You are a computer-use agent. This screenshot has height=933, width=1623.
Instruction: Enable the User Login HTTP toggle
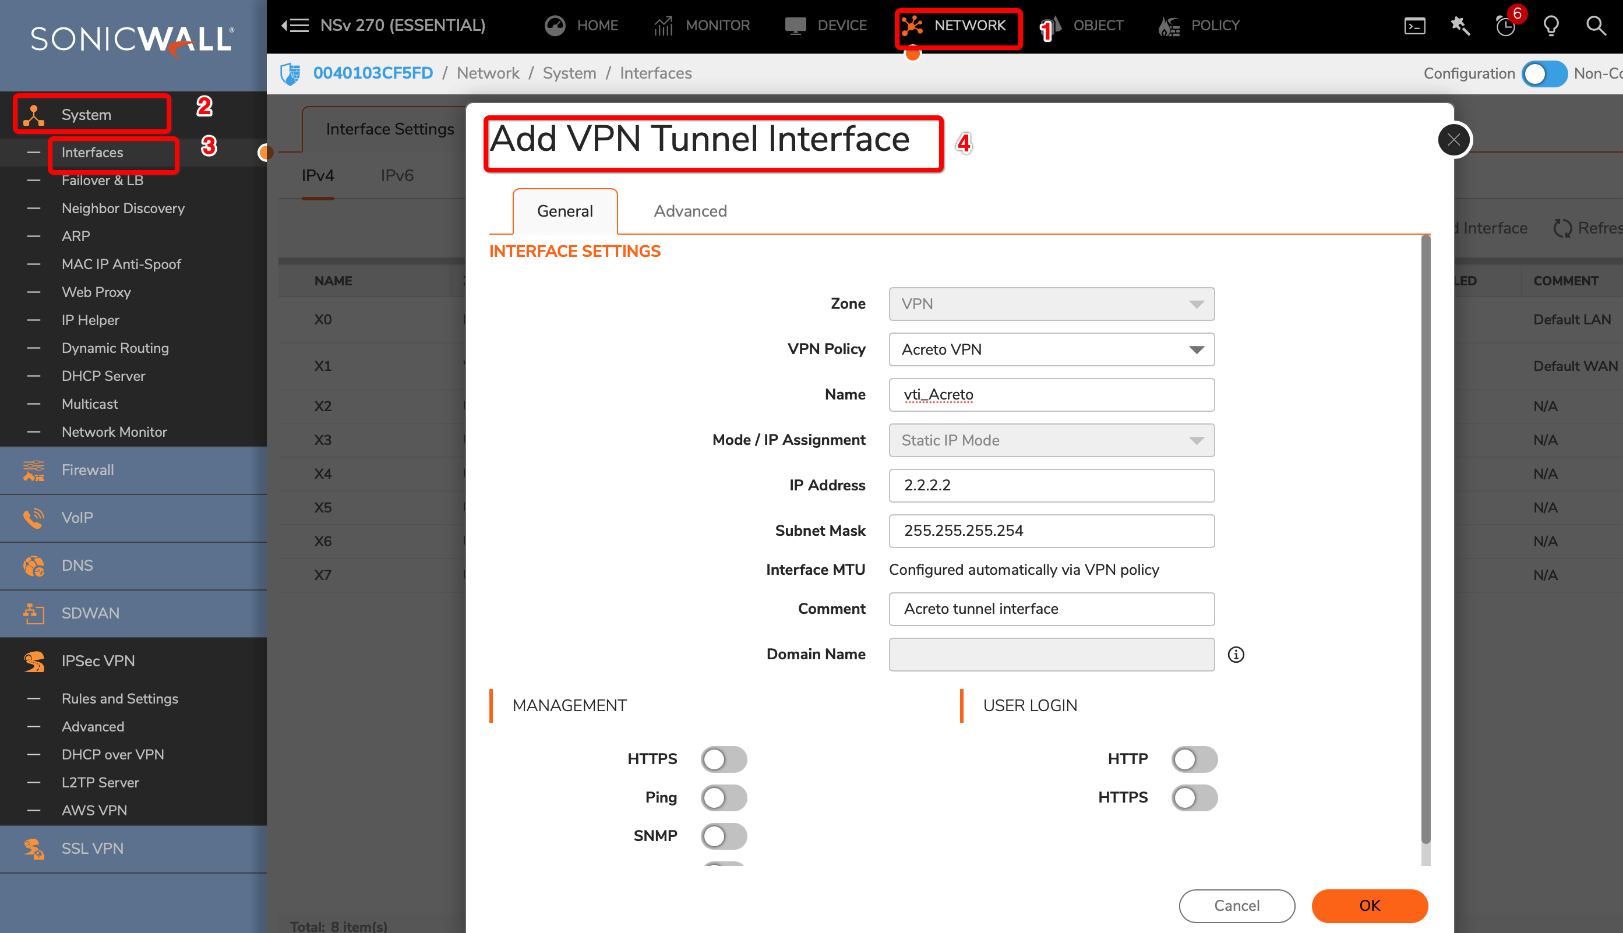(1194, 759)
